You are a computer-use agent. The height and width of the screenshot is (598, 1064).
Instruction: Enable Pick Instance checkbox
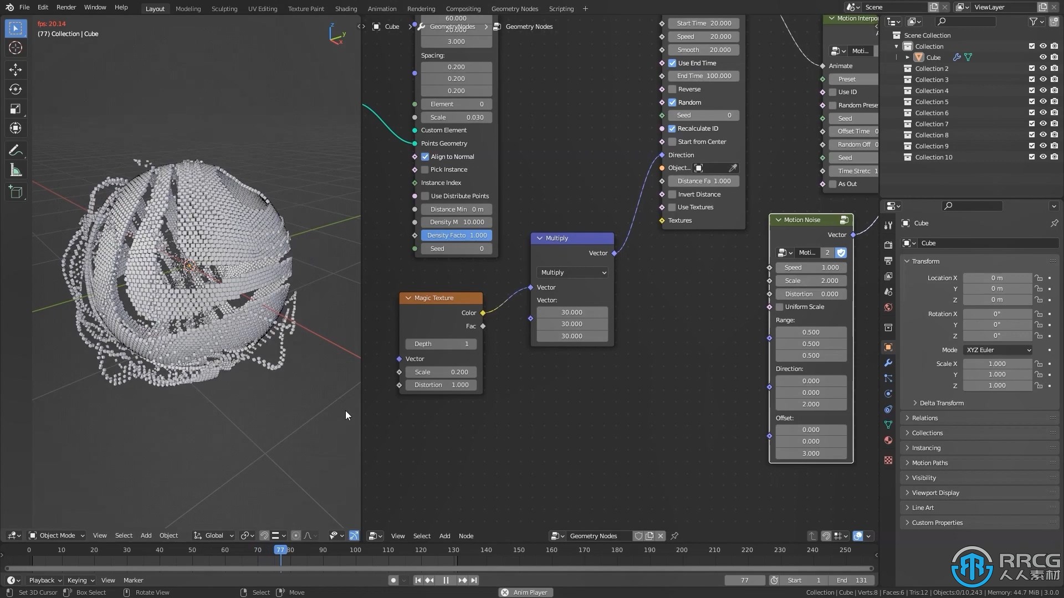[x=425, y=169]
